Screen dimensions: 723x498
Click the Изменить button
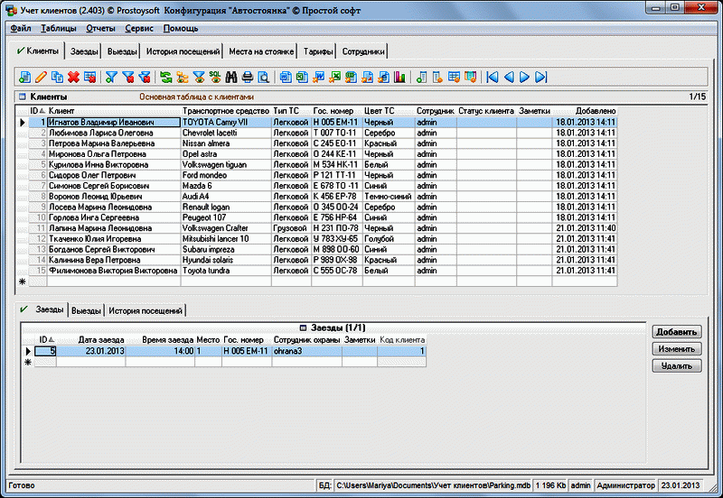(x=676, y=349)
